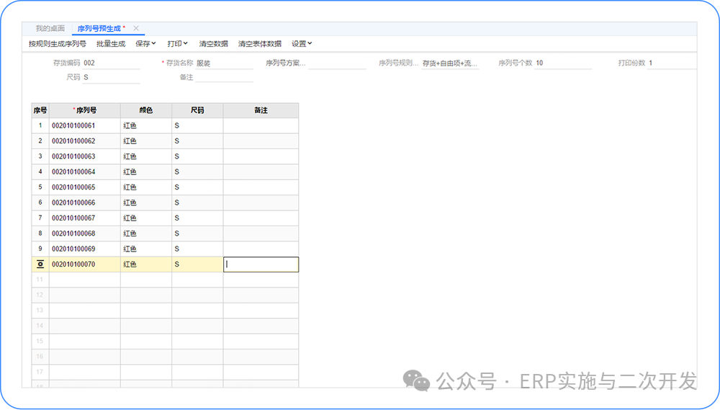The width and height of the screenshot is (720, 410).
Task: Switch to the 我的桌面 tab
Action: pyautogui.click(x=50, y=28)
